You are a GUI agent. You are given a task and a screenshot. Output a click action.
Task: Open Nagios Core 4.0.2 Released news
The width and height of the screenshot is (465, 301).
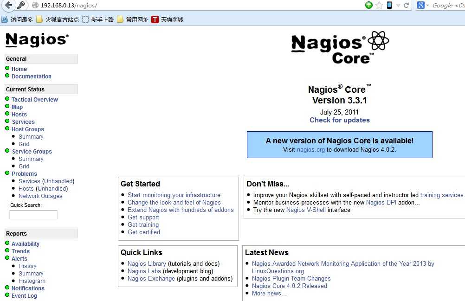290,286
